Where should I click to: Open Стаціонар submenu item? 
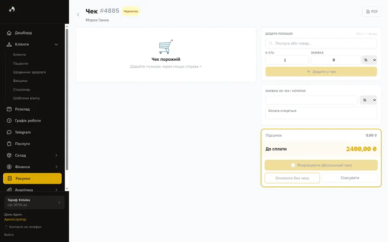[22, 89]
